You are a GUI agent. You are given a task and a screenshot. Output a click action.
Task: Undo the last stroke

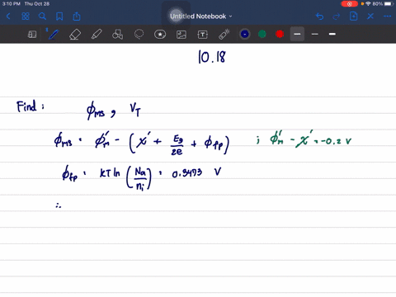pyautogui.click(x=319, y=16)
